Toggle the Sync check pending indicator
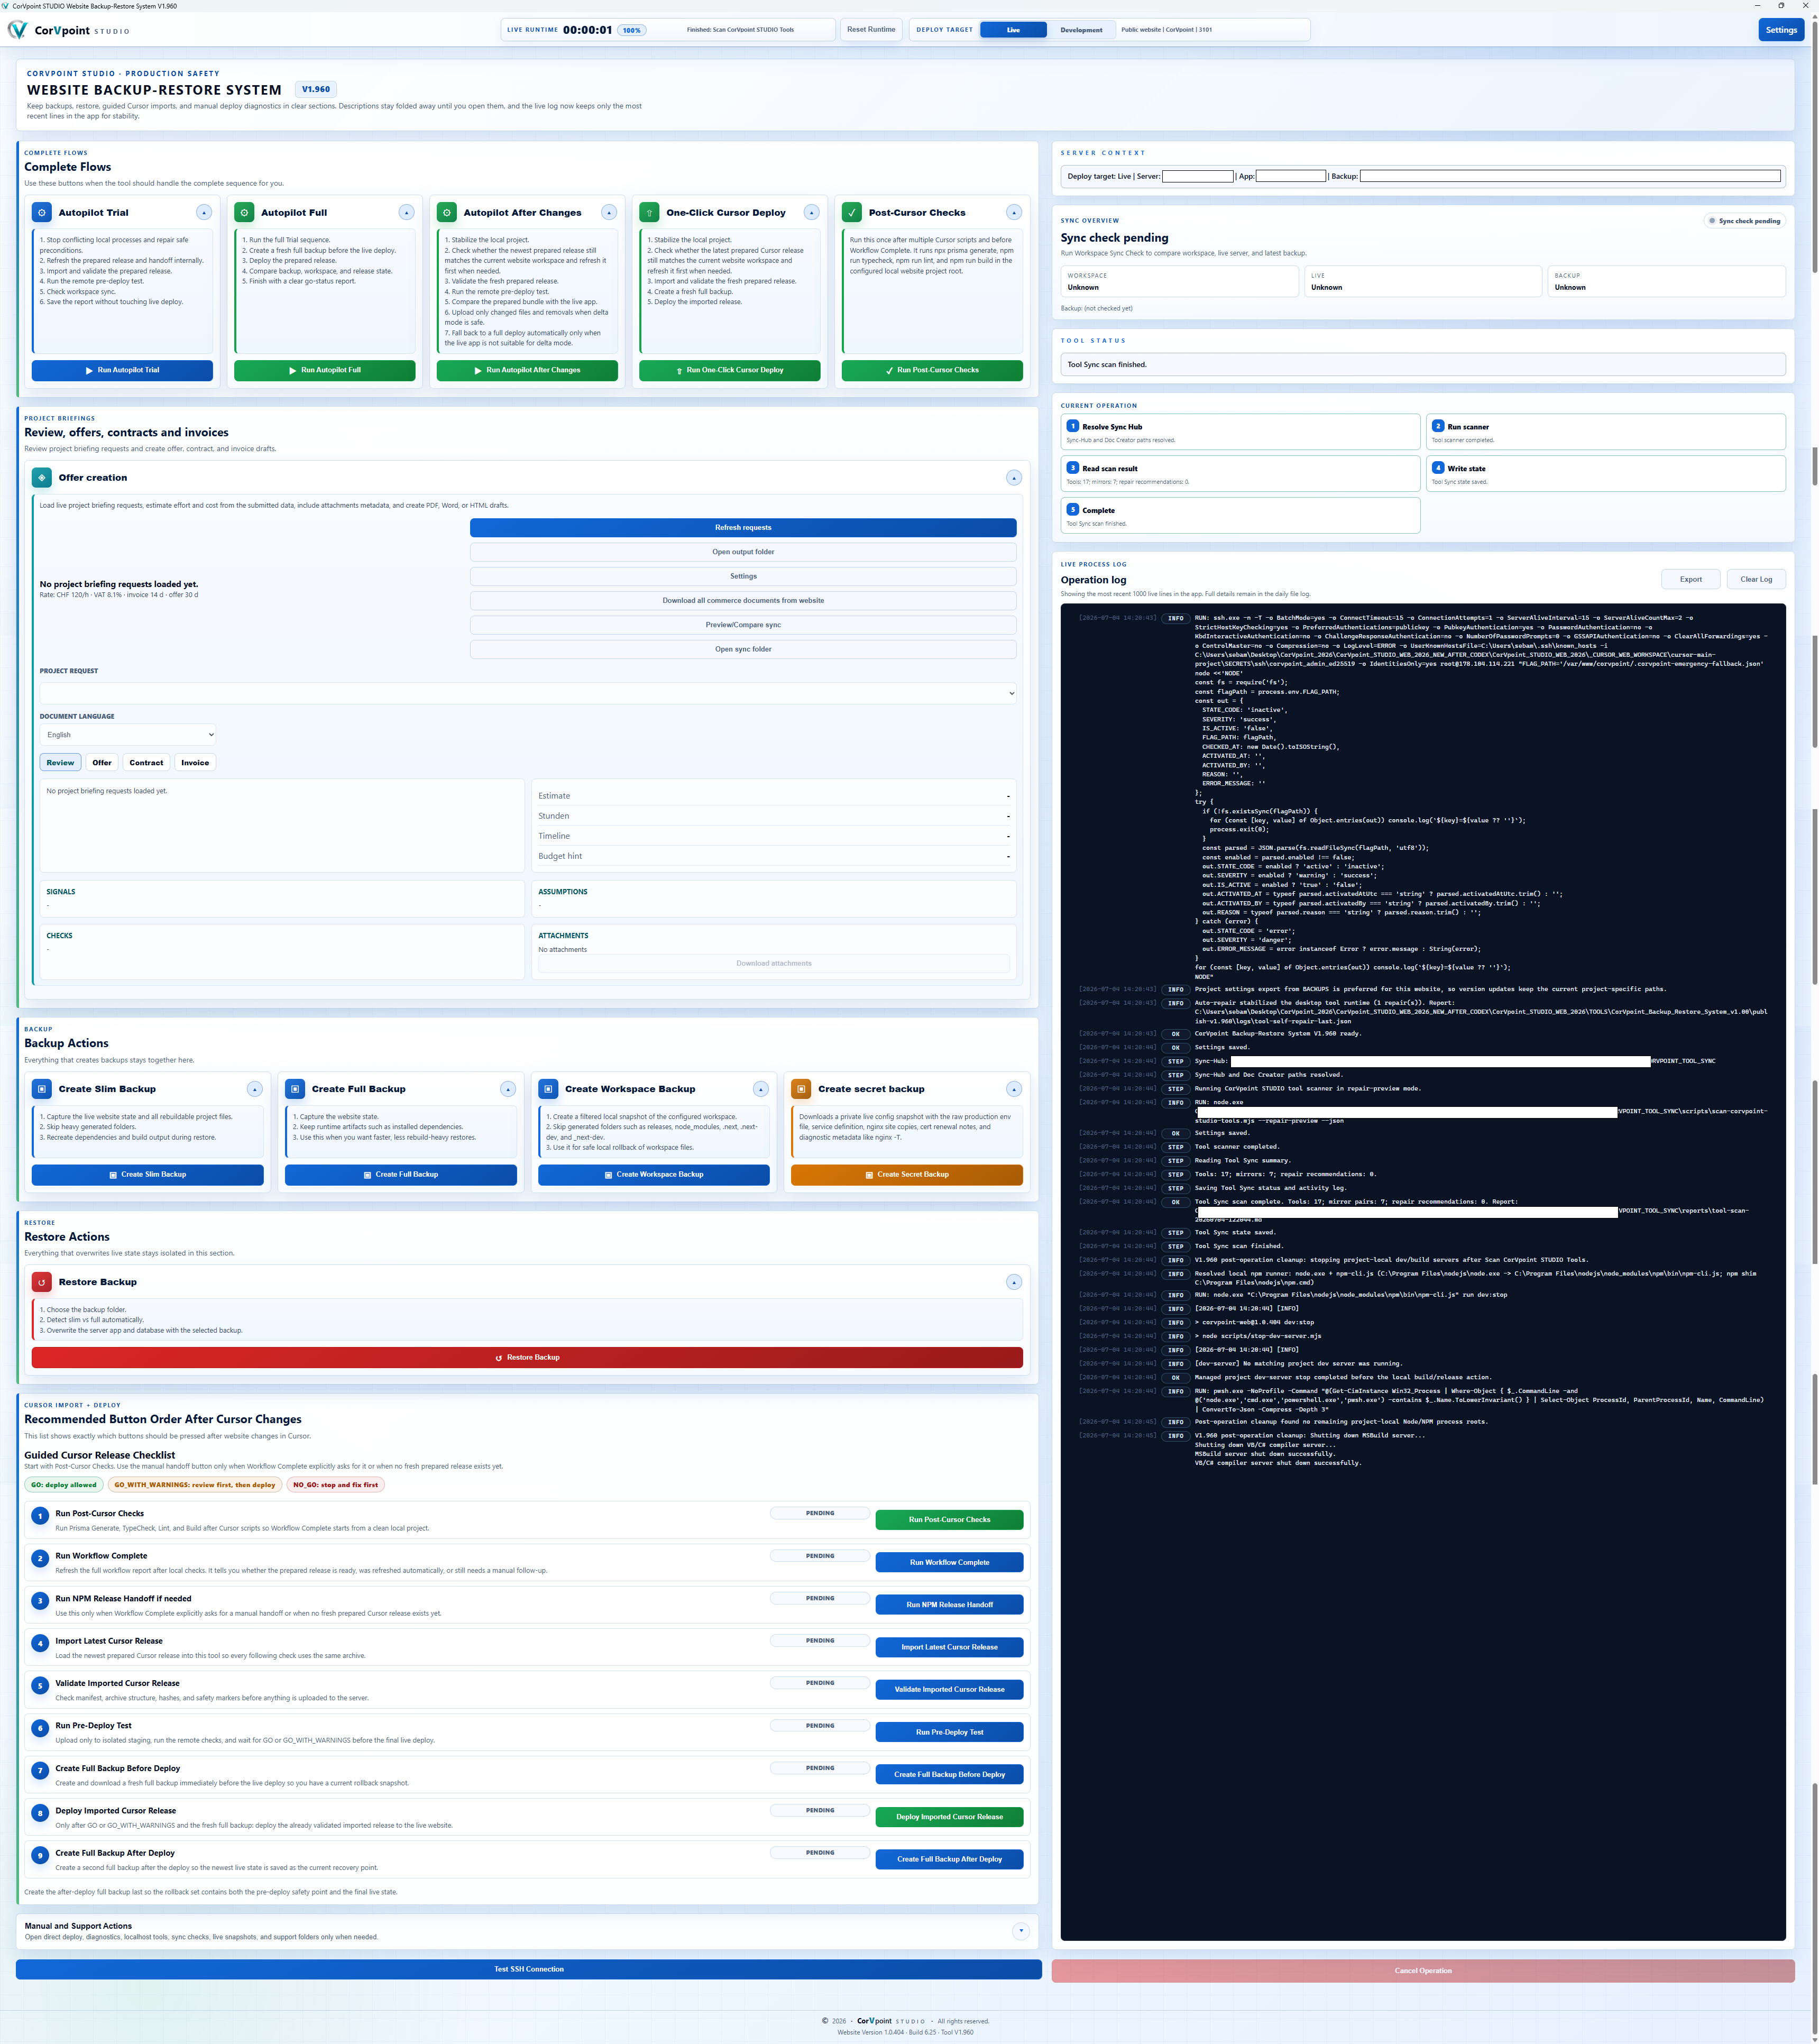 [x=1744, y=221]
